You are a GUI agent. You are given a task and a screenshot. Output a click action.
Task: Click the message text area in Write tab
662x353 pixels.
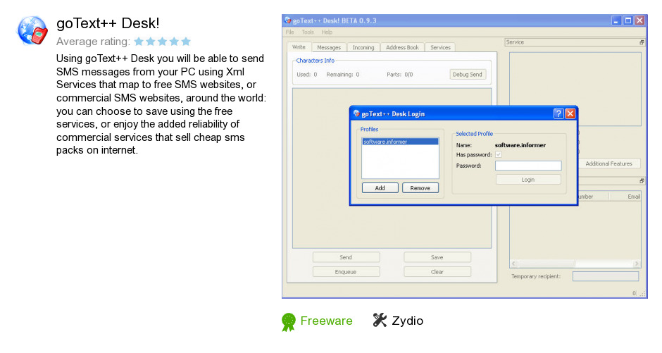pyautogui.click(x=392, y=168)
